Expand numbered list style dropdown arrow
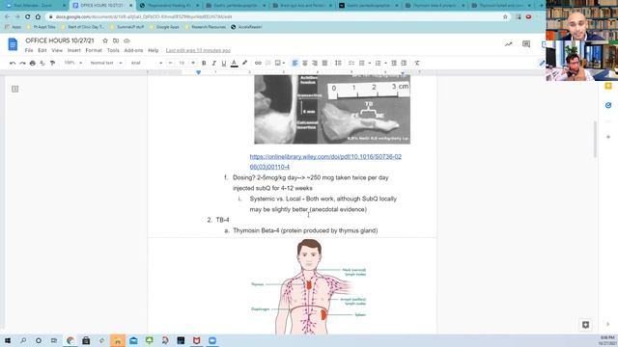618x347 pixels. pos(385,63)
